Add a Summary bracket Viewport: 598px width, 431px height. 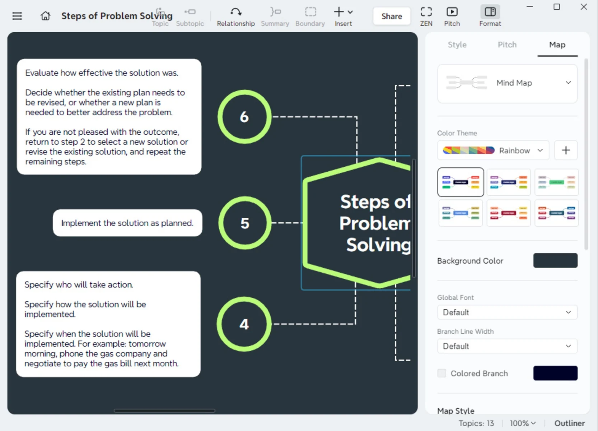tap(275, 17)
